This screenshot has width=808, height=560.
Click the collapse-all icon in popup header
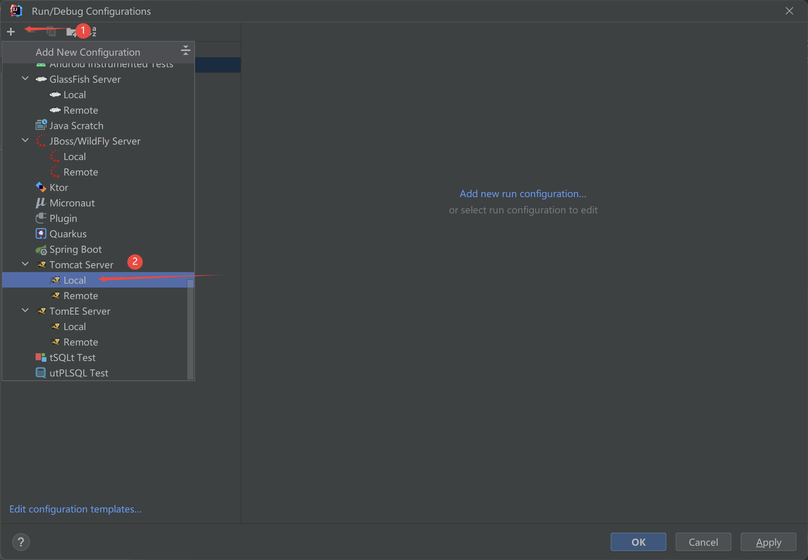pos(185,50)
